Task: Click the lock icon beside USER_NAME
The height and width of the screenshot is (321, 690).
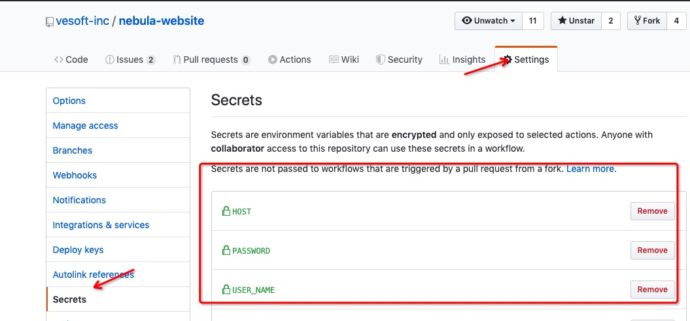Action: coord(226,290)
